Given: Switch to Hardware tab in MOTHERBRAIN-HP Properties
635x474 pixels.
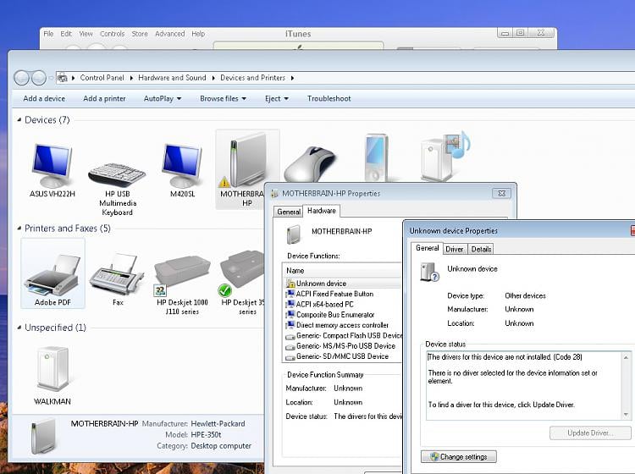Looking at the screenshot, I should click(322, 211).
